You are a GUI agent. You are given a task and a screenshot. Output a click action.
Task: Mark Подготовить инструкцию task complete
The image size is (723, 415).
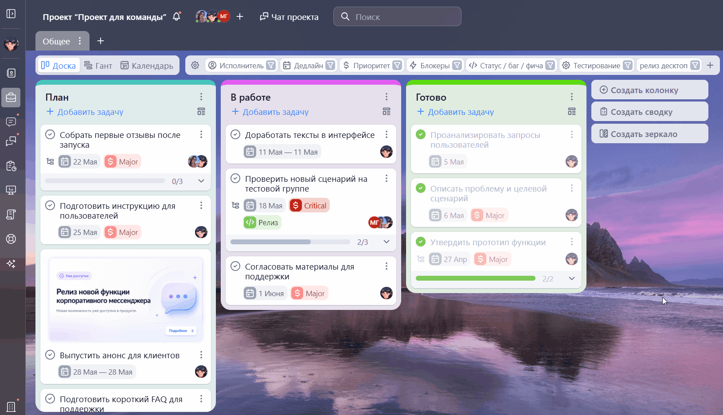tap(50, 205)
